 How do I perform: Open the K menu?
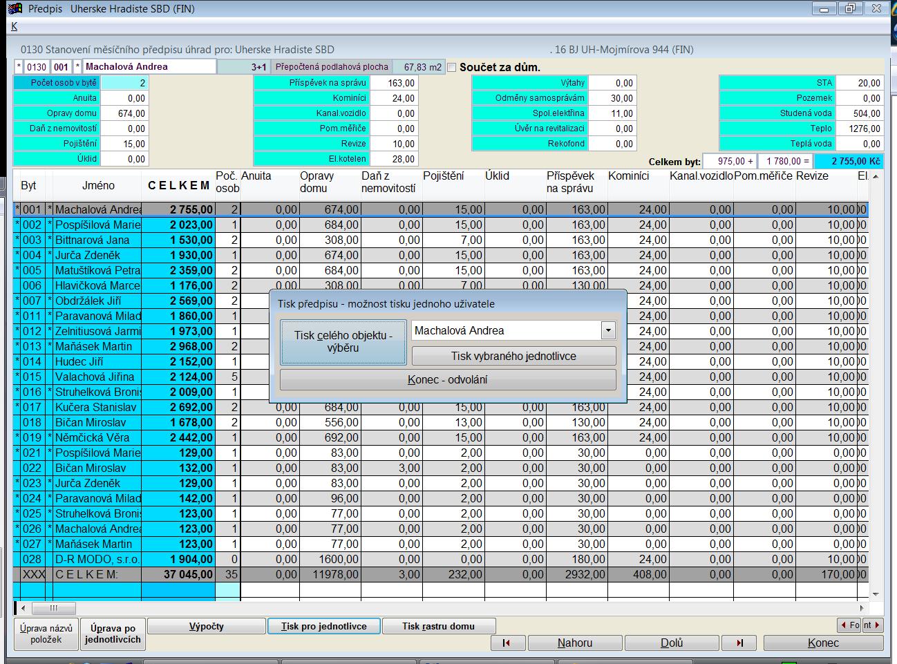(14, 26)
